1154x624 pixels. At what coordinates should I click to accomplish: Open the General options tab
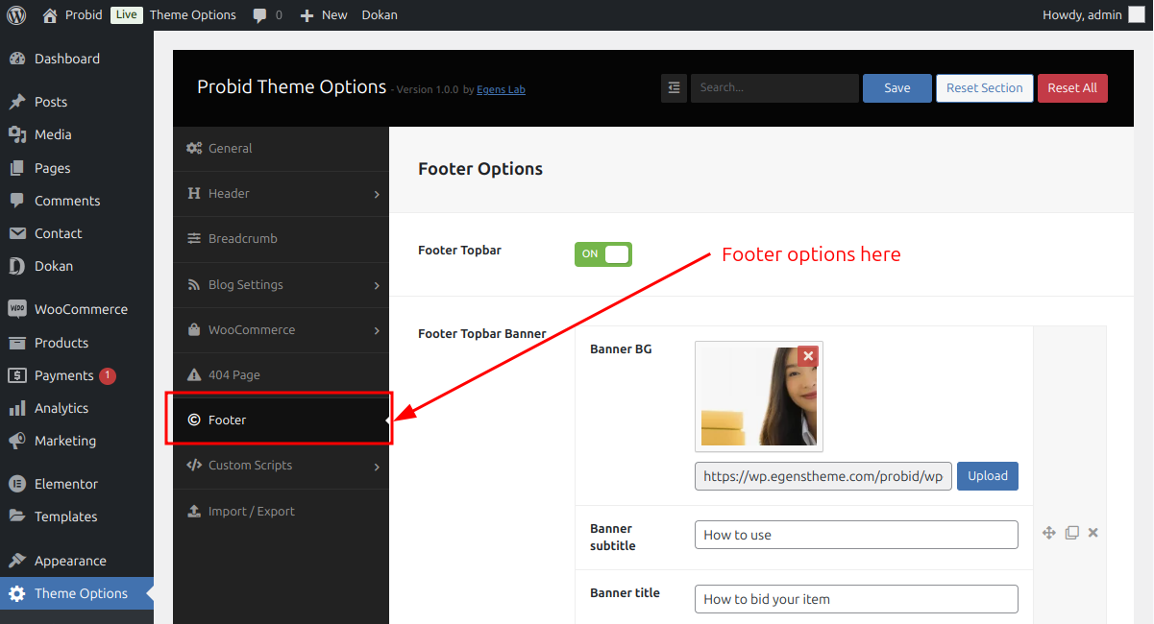[x=281, y=149]
